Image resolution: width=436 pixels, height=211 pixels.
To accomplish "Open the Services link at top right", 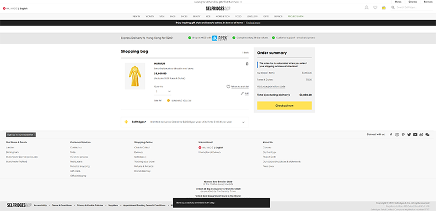I will pyautogui.click(x=428, y=2).
